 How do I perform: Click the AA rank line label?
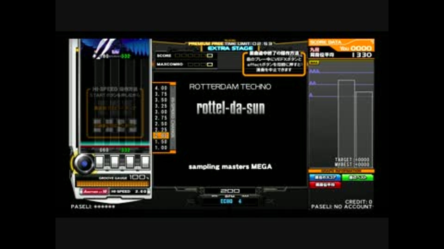312,83
